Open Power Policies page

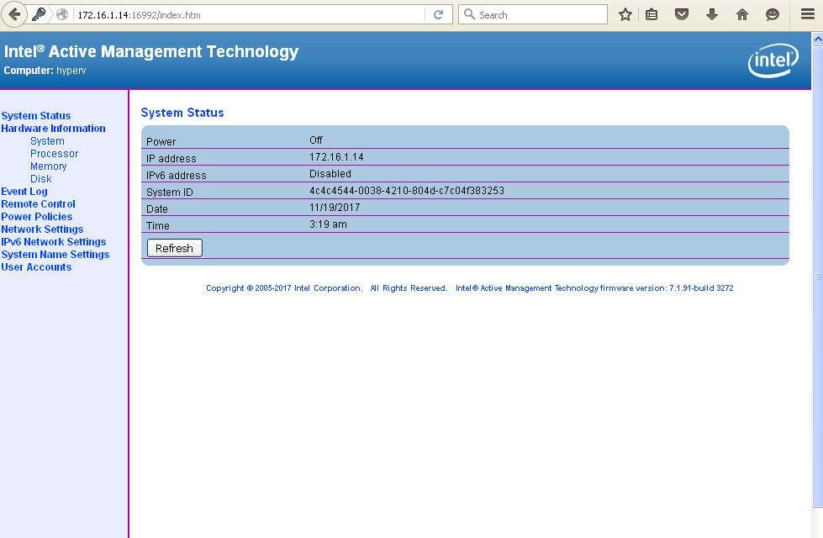pyautogui.click(x=37, y=216)
